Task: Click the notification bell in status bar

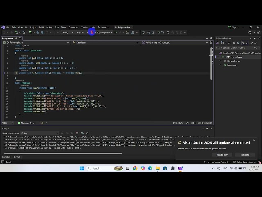Action: [259, 162]
